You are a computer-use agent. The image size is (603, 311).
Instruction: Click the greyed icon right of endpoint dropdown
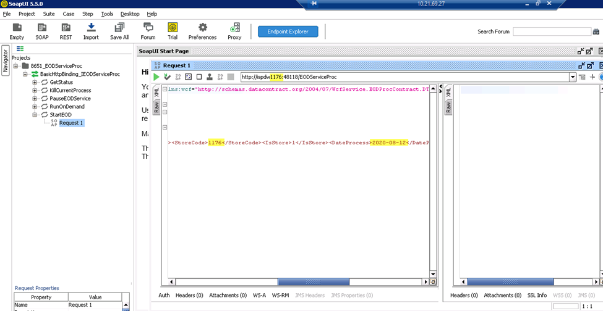(x=582, y=77)
